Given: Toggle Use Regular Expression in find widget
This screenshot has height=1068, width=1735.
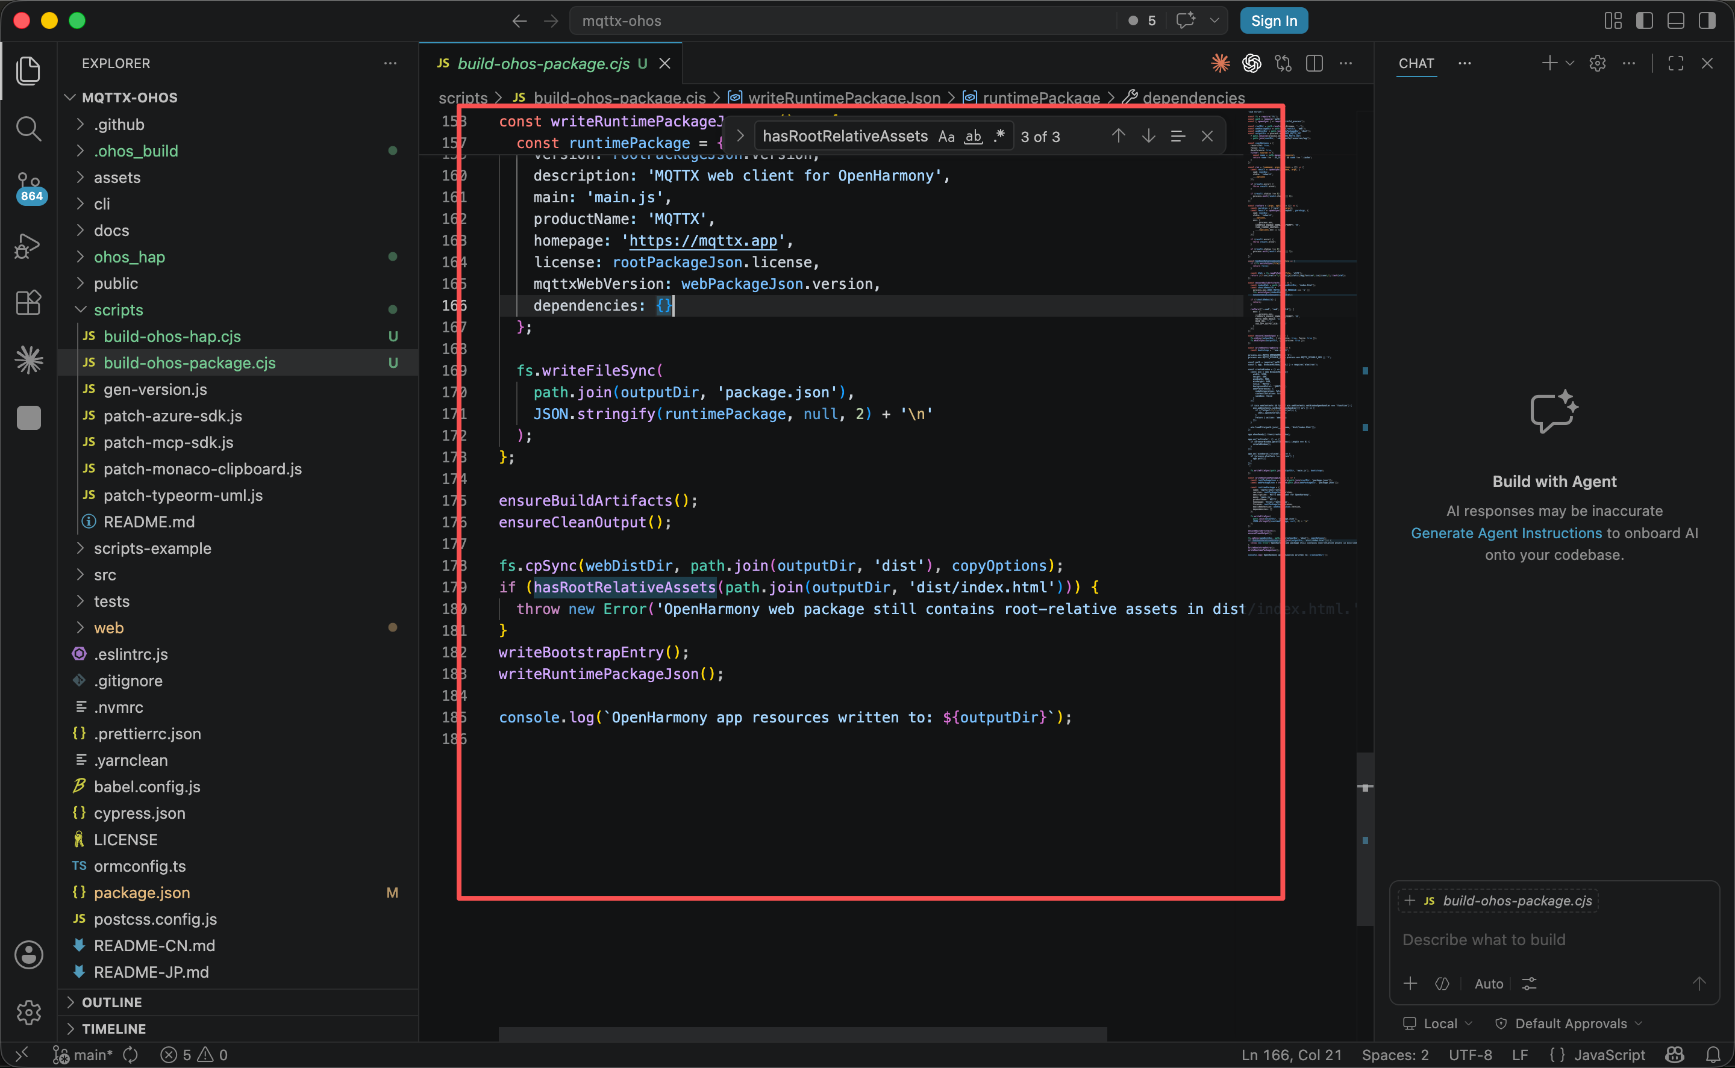Looking at the screenshot, I should 999,136.
